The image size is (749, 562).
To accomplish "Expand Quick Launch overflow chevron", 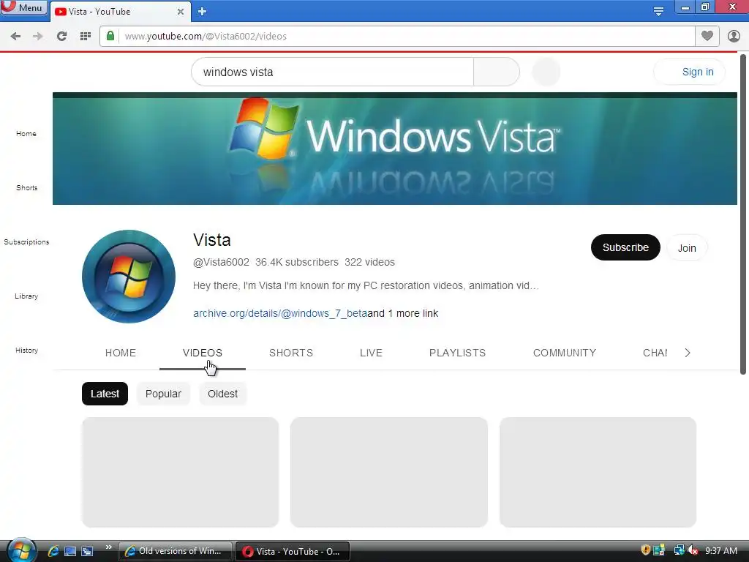I will 109,547.
